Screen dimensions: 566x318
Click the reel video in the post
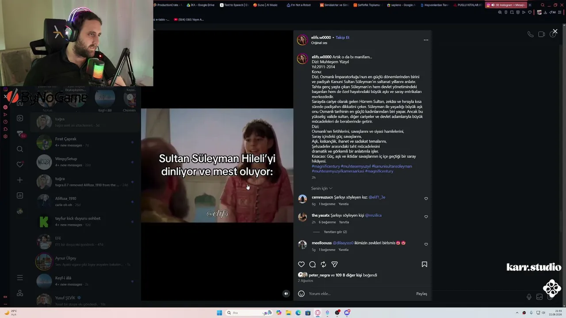(217, 165)
